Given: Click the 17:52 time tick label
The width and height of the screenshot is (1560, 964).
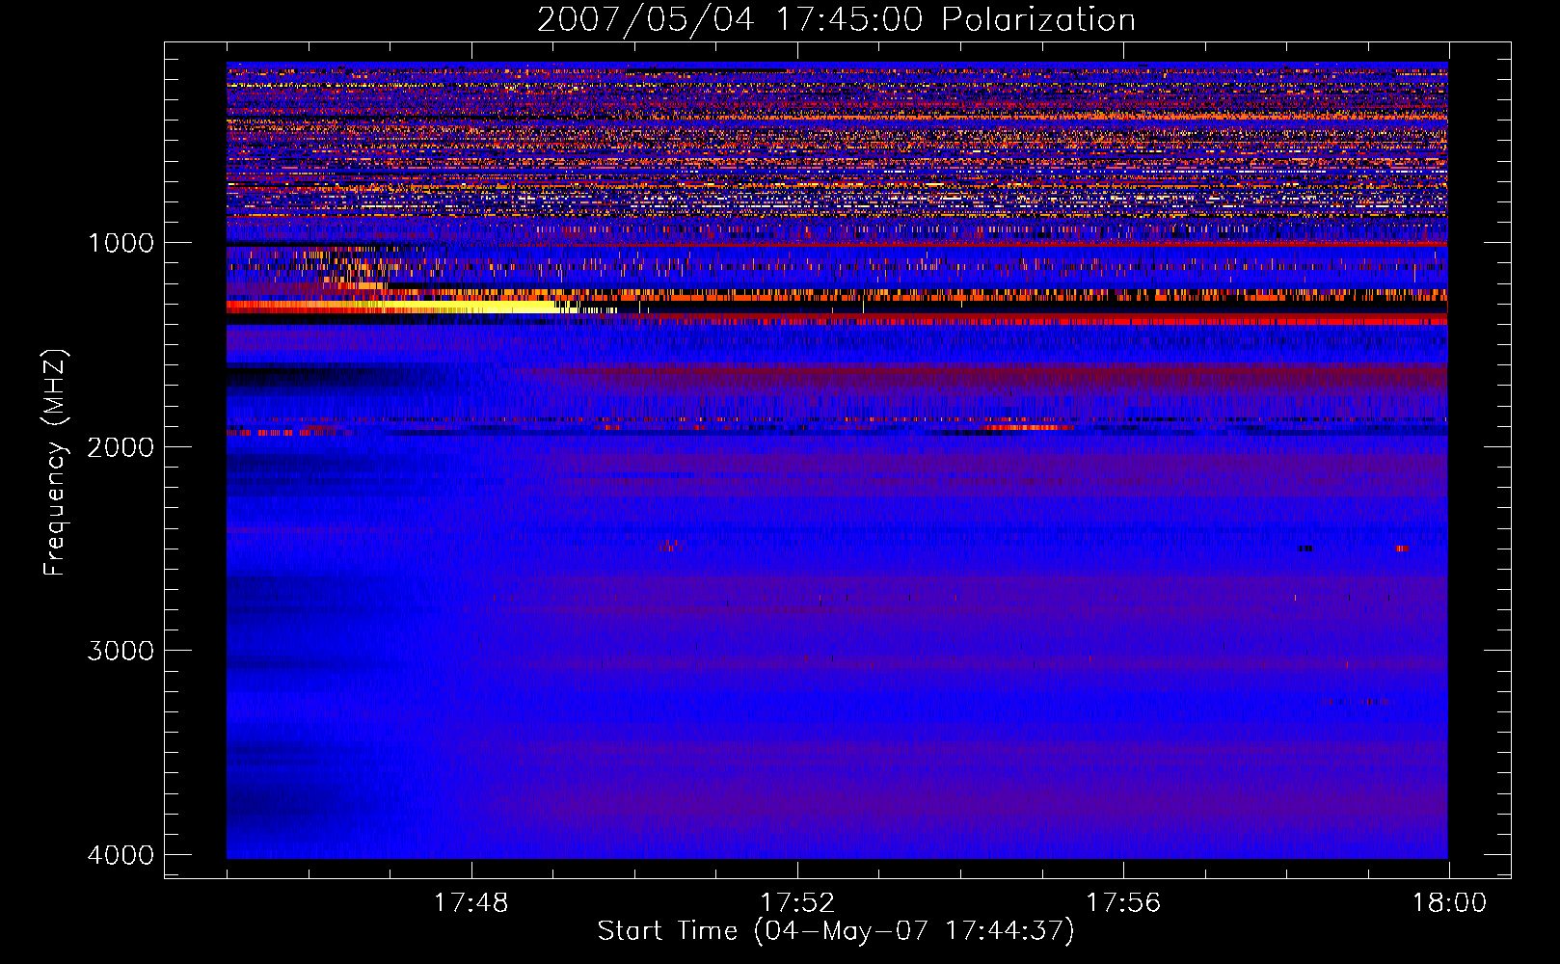Looking at the screenshot, I should tap(797, 903).
